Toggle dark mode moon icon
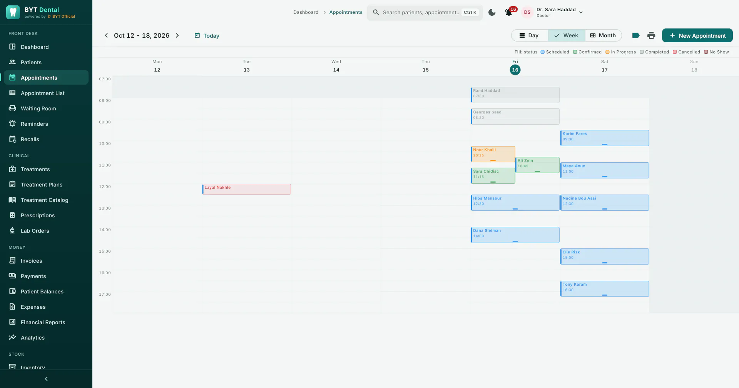The width and height of the screenshot is (739, 388). (x=492, y=12)
